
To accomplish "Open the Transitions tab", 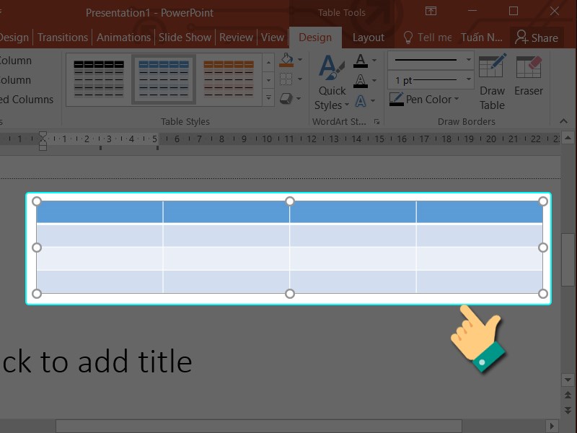I will (63, 38).
